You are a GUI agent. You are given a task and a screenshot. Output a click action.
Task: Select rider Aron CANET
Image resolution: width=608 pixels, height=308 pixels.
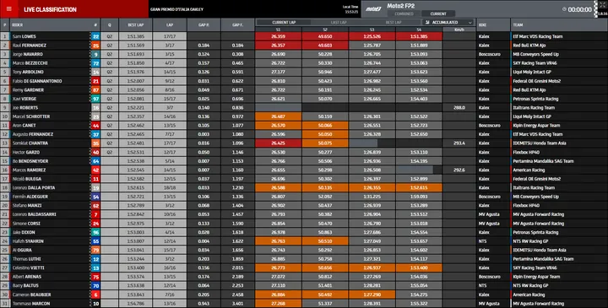click(x=24, y=126)
